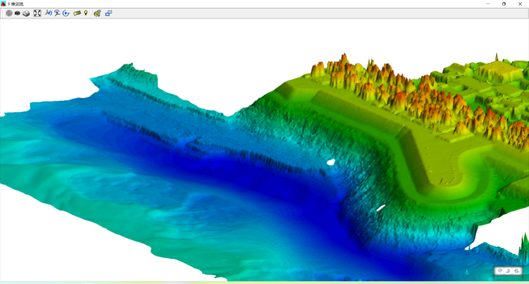This screenshot has height=284, width=529.
Task: Activate the rotate view tool
Action: pos(48,13)
